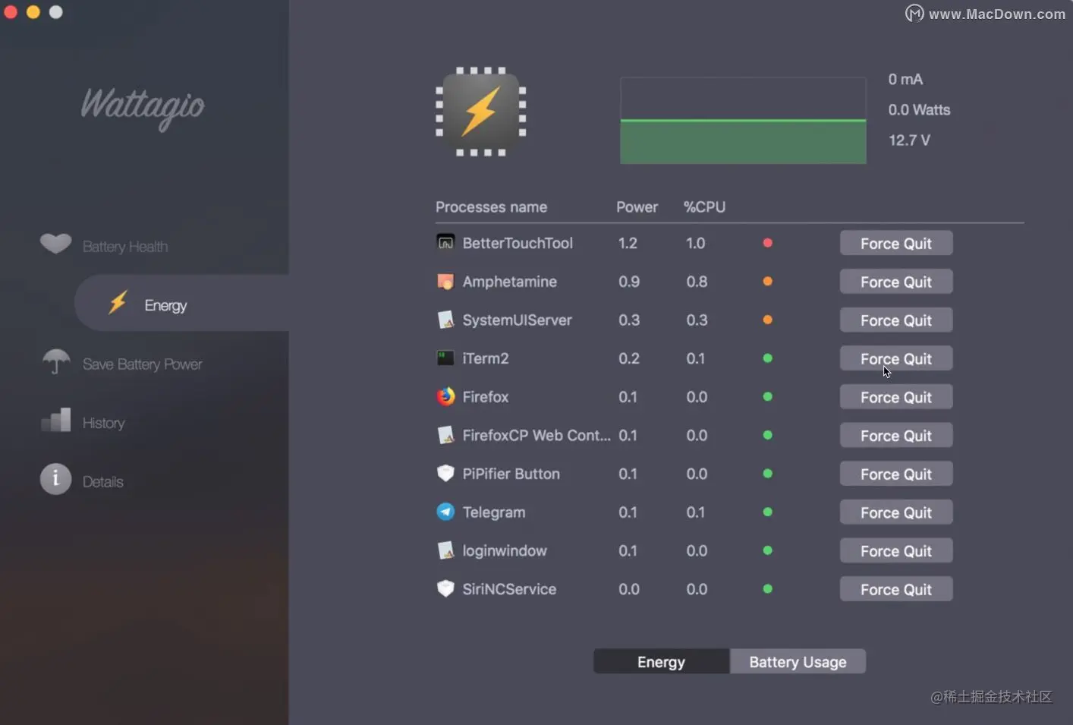Select the Energy lightning bolt icon in sidebar
Viewport: 1073px width, 725px height.
click(118, 302)
